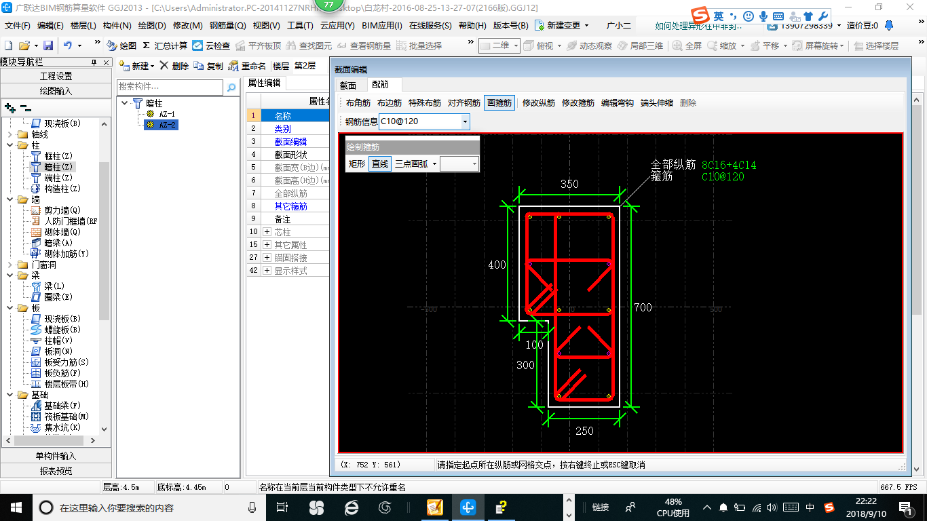Open the 报表预览 section

pos(56,470)
